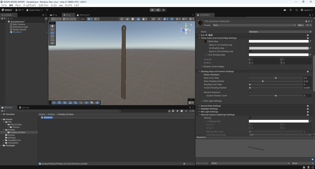Toggle scene visibility eye icon
This screenshot has width=315, height=169.
pyautogui.click(x=172, y=19)
